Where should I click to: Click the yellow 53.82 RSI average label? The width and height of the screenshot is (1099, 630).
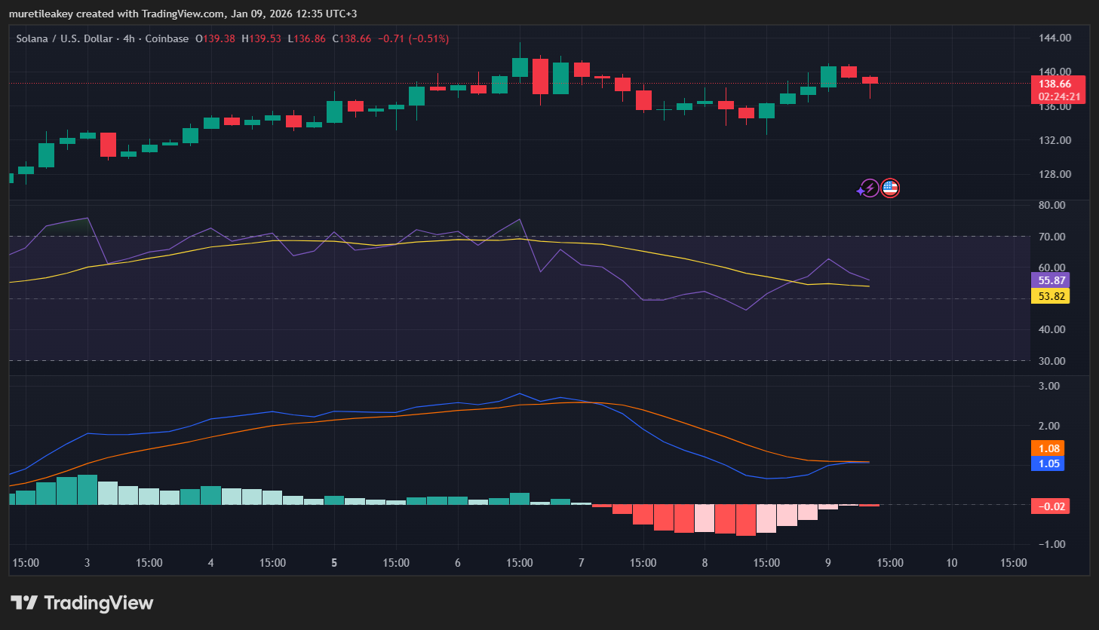tap(1051, 296)
